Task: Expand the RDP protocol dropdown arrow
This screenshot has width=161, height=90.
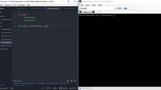Action: click(123, 8)
